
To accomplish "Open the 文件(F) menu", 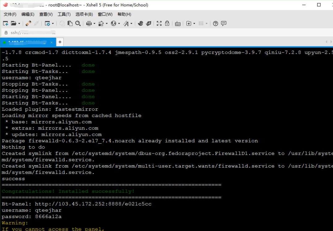I will click(x=10, y=14).
